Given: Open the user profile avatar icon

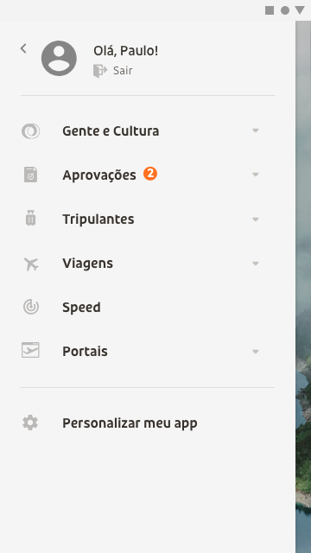Looking at the screenshot, I should pyautogui.click(x=59, y=58).
